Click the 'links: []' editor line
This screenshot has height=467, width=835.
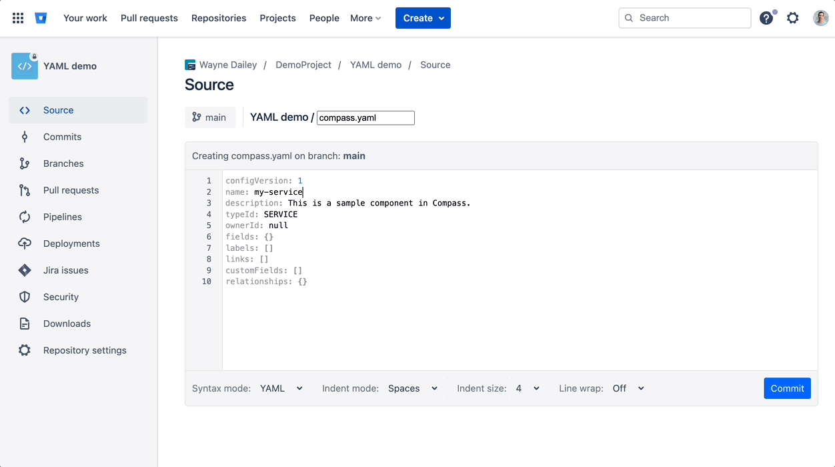click(247, 259)
